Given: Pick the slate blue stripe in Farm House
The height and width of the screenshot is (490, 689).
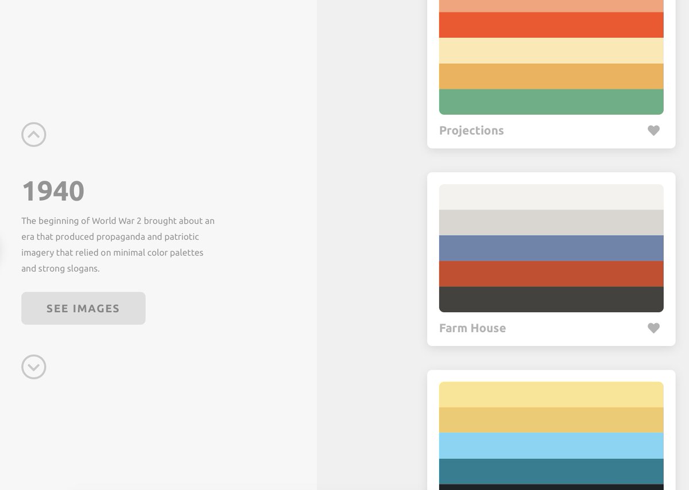Looking at the screenshot, I should pos(551,248).
